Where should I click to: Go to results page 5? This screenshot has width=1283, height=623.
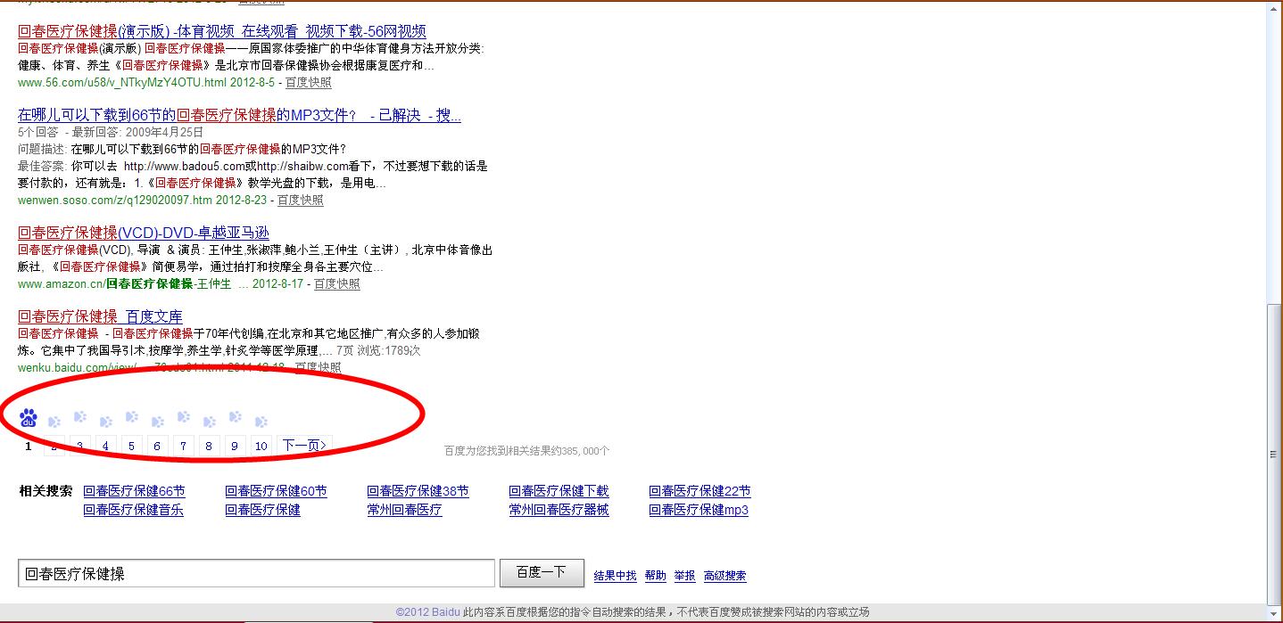click(131, 446)
